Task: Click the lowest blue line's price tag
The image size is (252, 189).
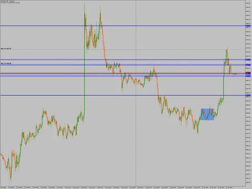Action: coord(248,96)
